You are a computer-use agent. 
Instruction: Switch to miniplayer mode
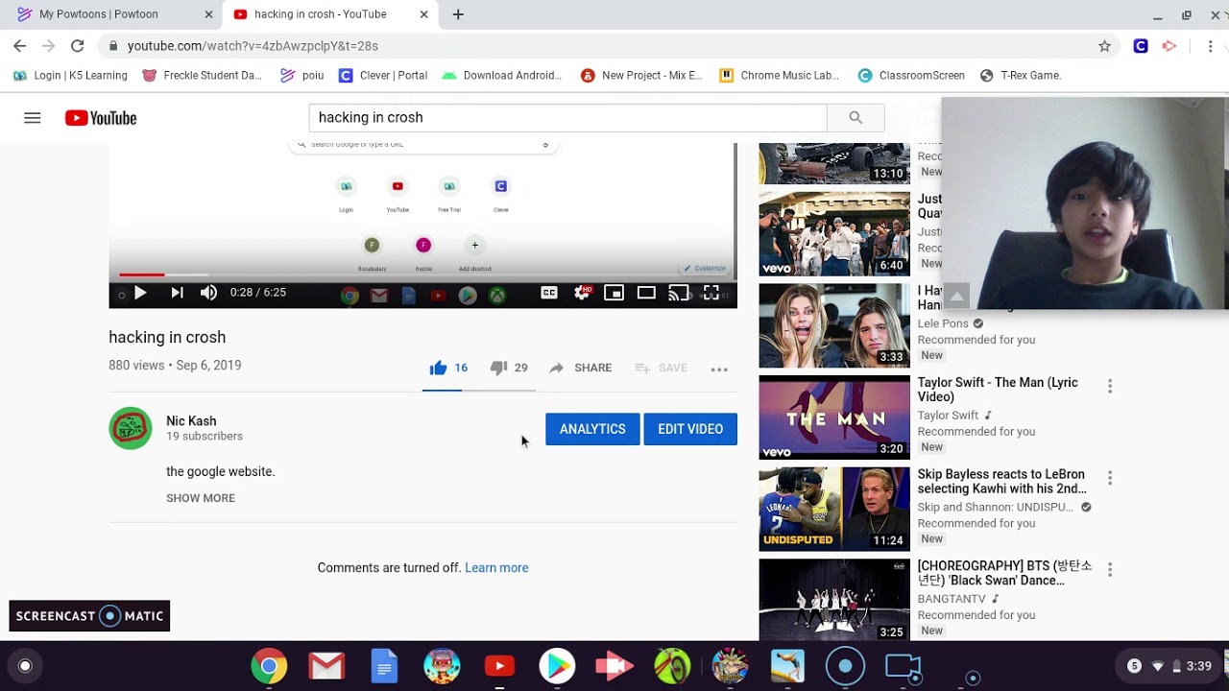click(x=614, y=293)
